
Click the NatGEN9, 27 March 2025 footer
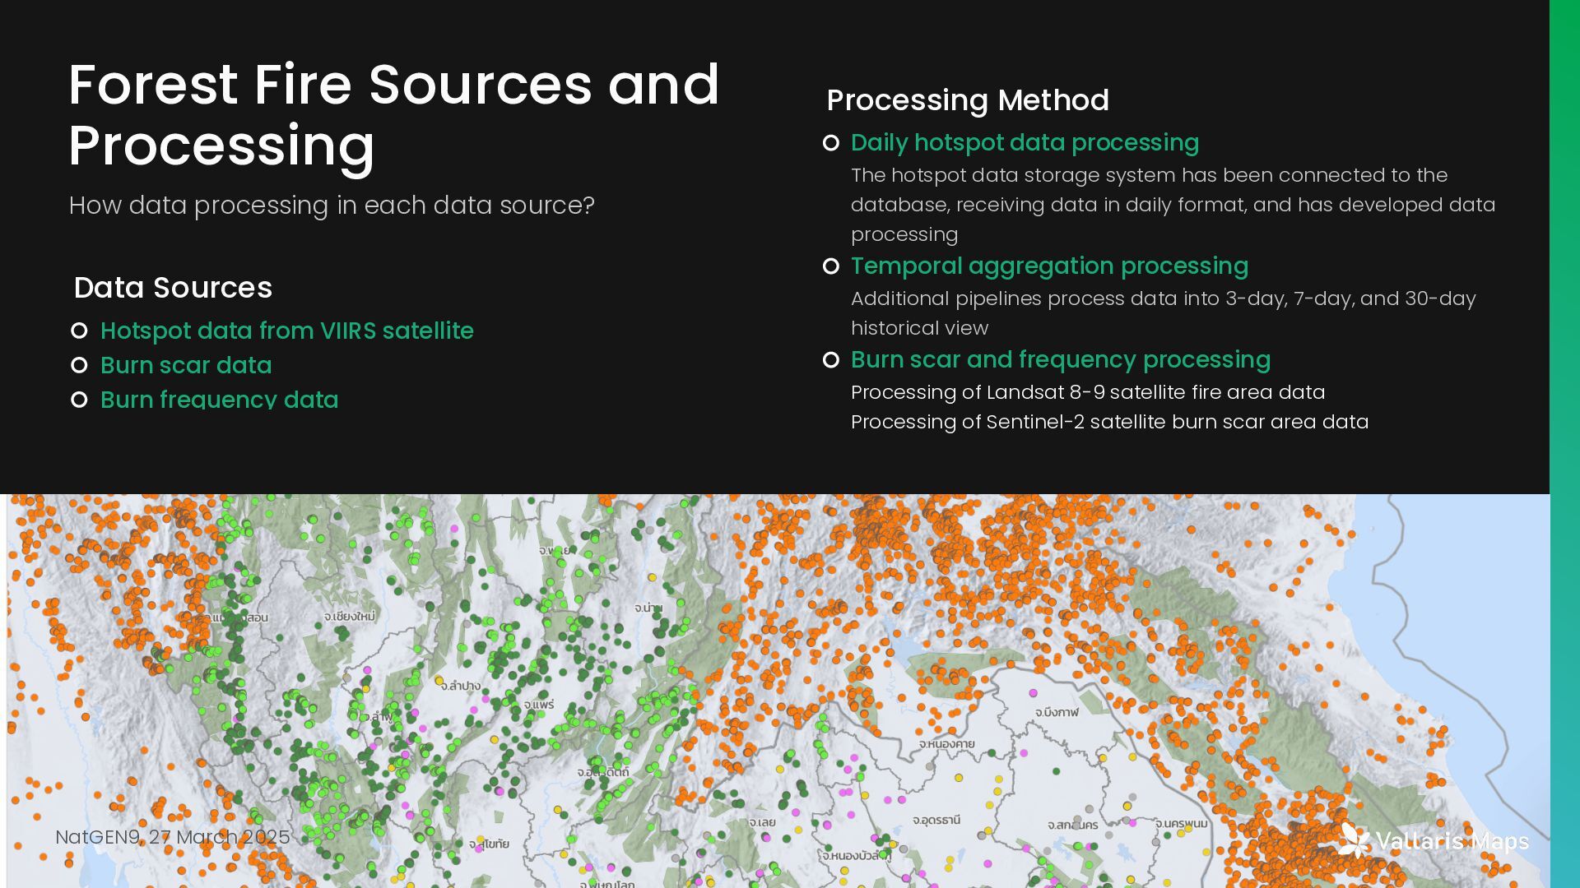click(x=172, y=837)
